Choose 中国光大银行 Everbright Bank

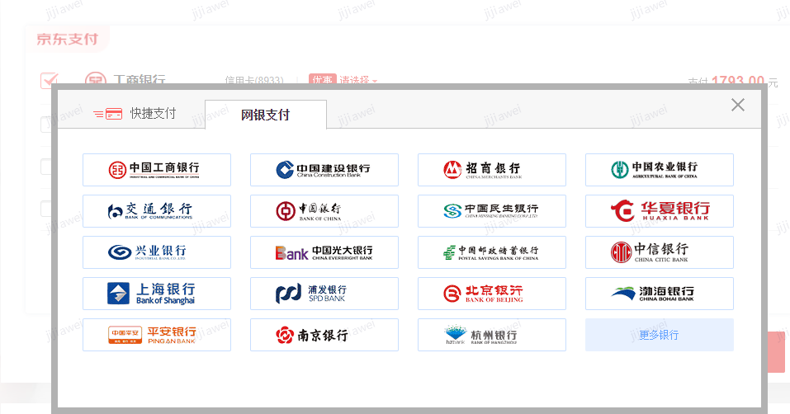324,252
